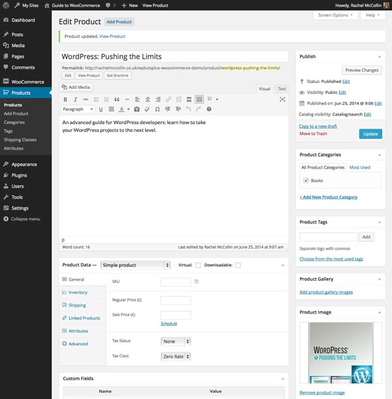Click Preview Changes button

pyautogui.click(x=362, y=71)
